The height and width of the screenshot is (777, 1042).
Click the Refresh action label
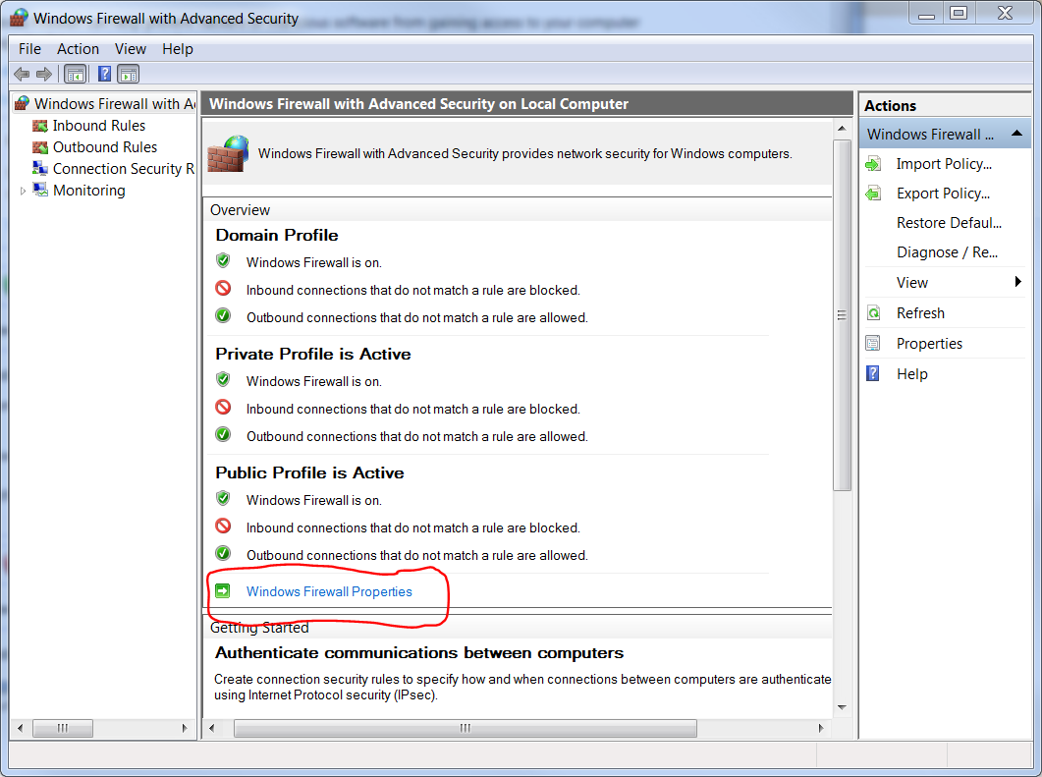pyautogui.click(x=920, y=313)
